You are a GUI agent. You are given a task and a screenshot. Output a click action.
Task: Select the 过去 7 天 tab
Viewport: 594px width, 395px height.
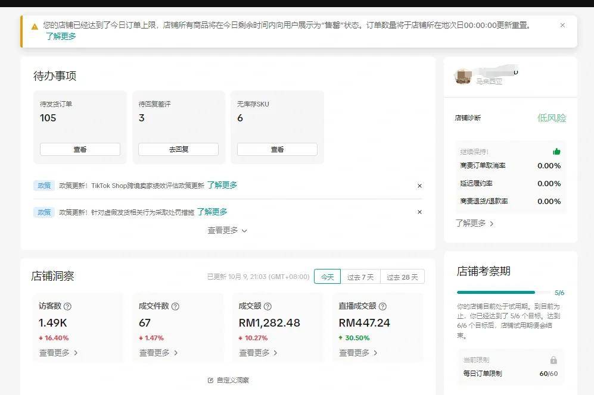[360, 277]
